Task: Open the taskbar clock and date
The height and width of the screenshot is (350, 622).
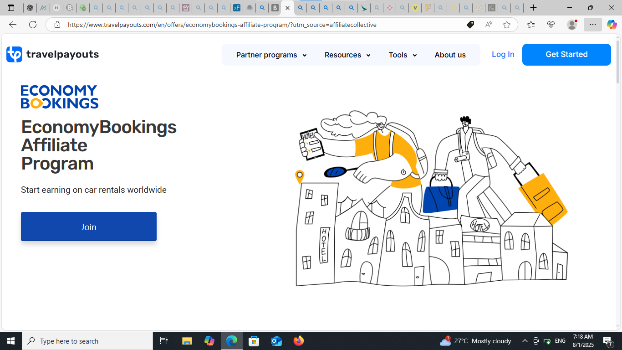Action: coord(583,341)
